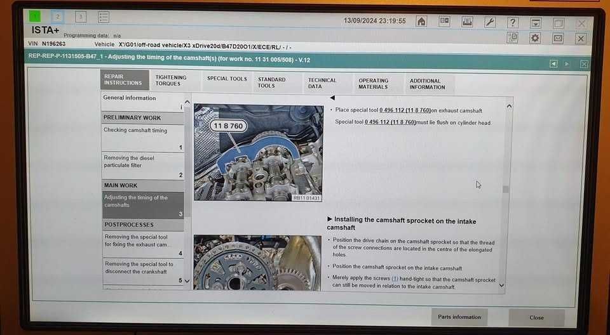Open the Technical Data tab
Image resolution: width=610 pixels, height=335 pixels.
click(x=328, y=83)
